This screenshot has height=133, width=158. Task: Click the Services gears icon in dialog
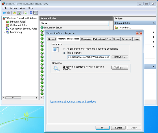pyautogui.click(x=56, y=68)
